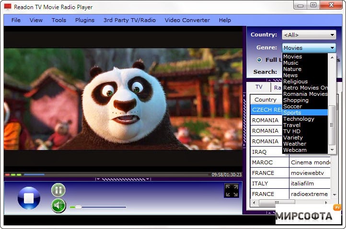
Task: Collapse the side panel via the vertical hatched splitter
Action: [244, 120]
